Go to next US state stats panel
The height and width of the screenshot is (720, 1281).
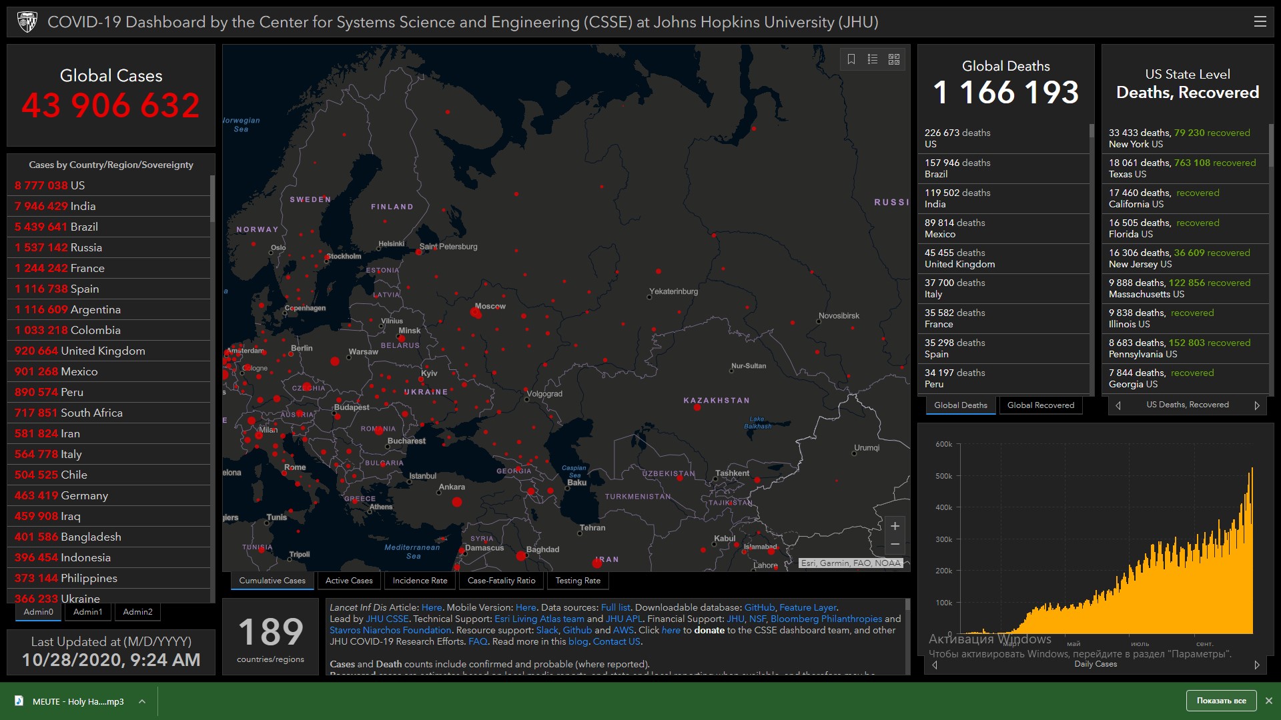1256,405
